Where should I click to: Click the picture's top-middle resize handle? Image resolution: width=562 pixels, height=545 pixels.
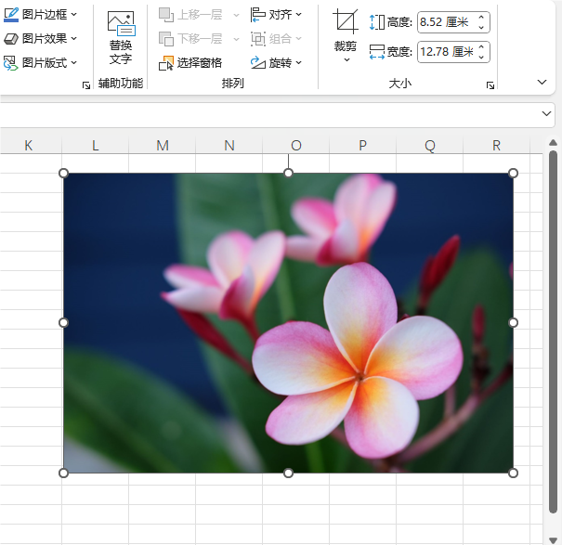tap(288, 174)
